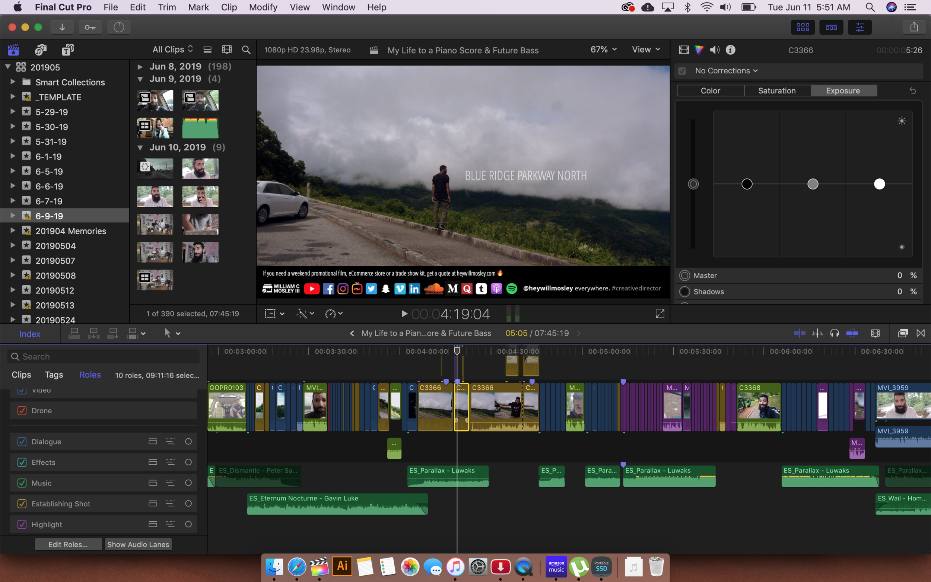931x582 pixels.
Task: Open the select tool dropdown
Action: pos(172,333)
